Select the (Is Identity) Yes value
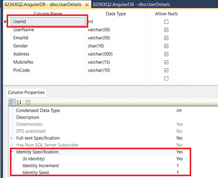Screen dimensions: 218x178 179,159
